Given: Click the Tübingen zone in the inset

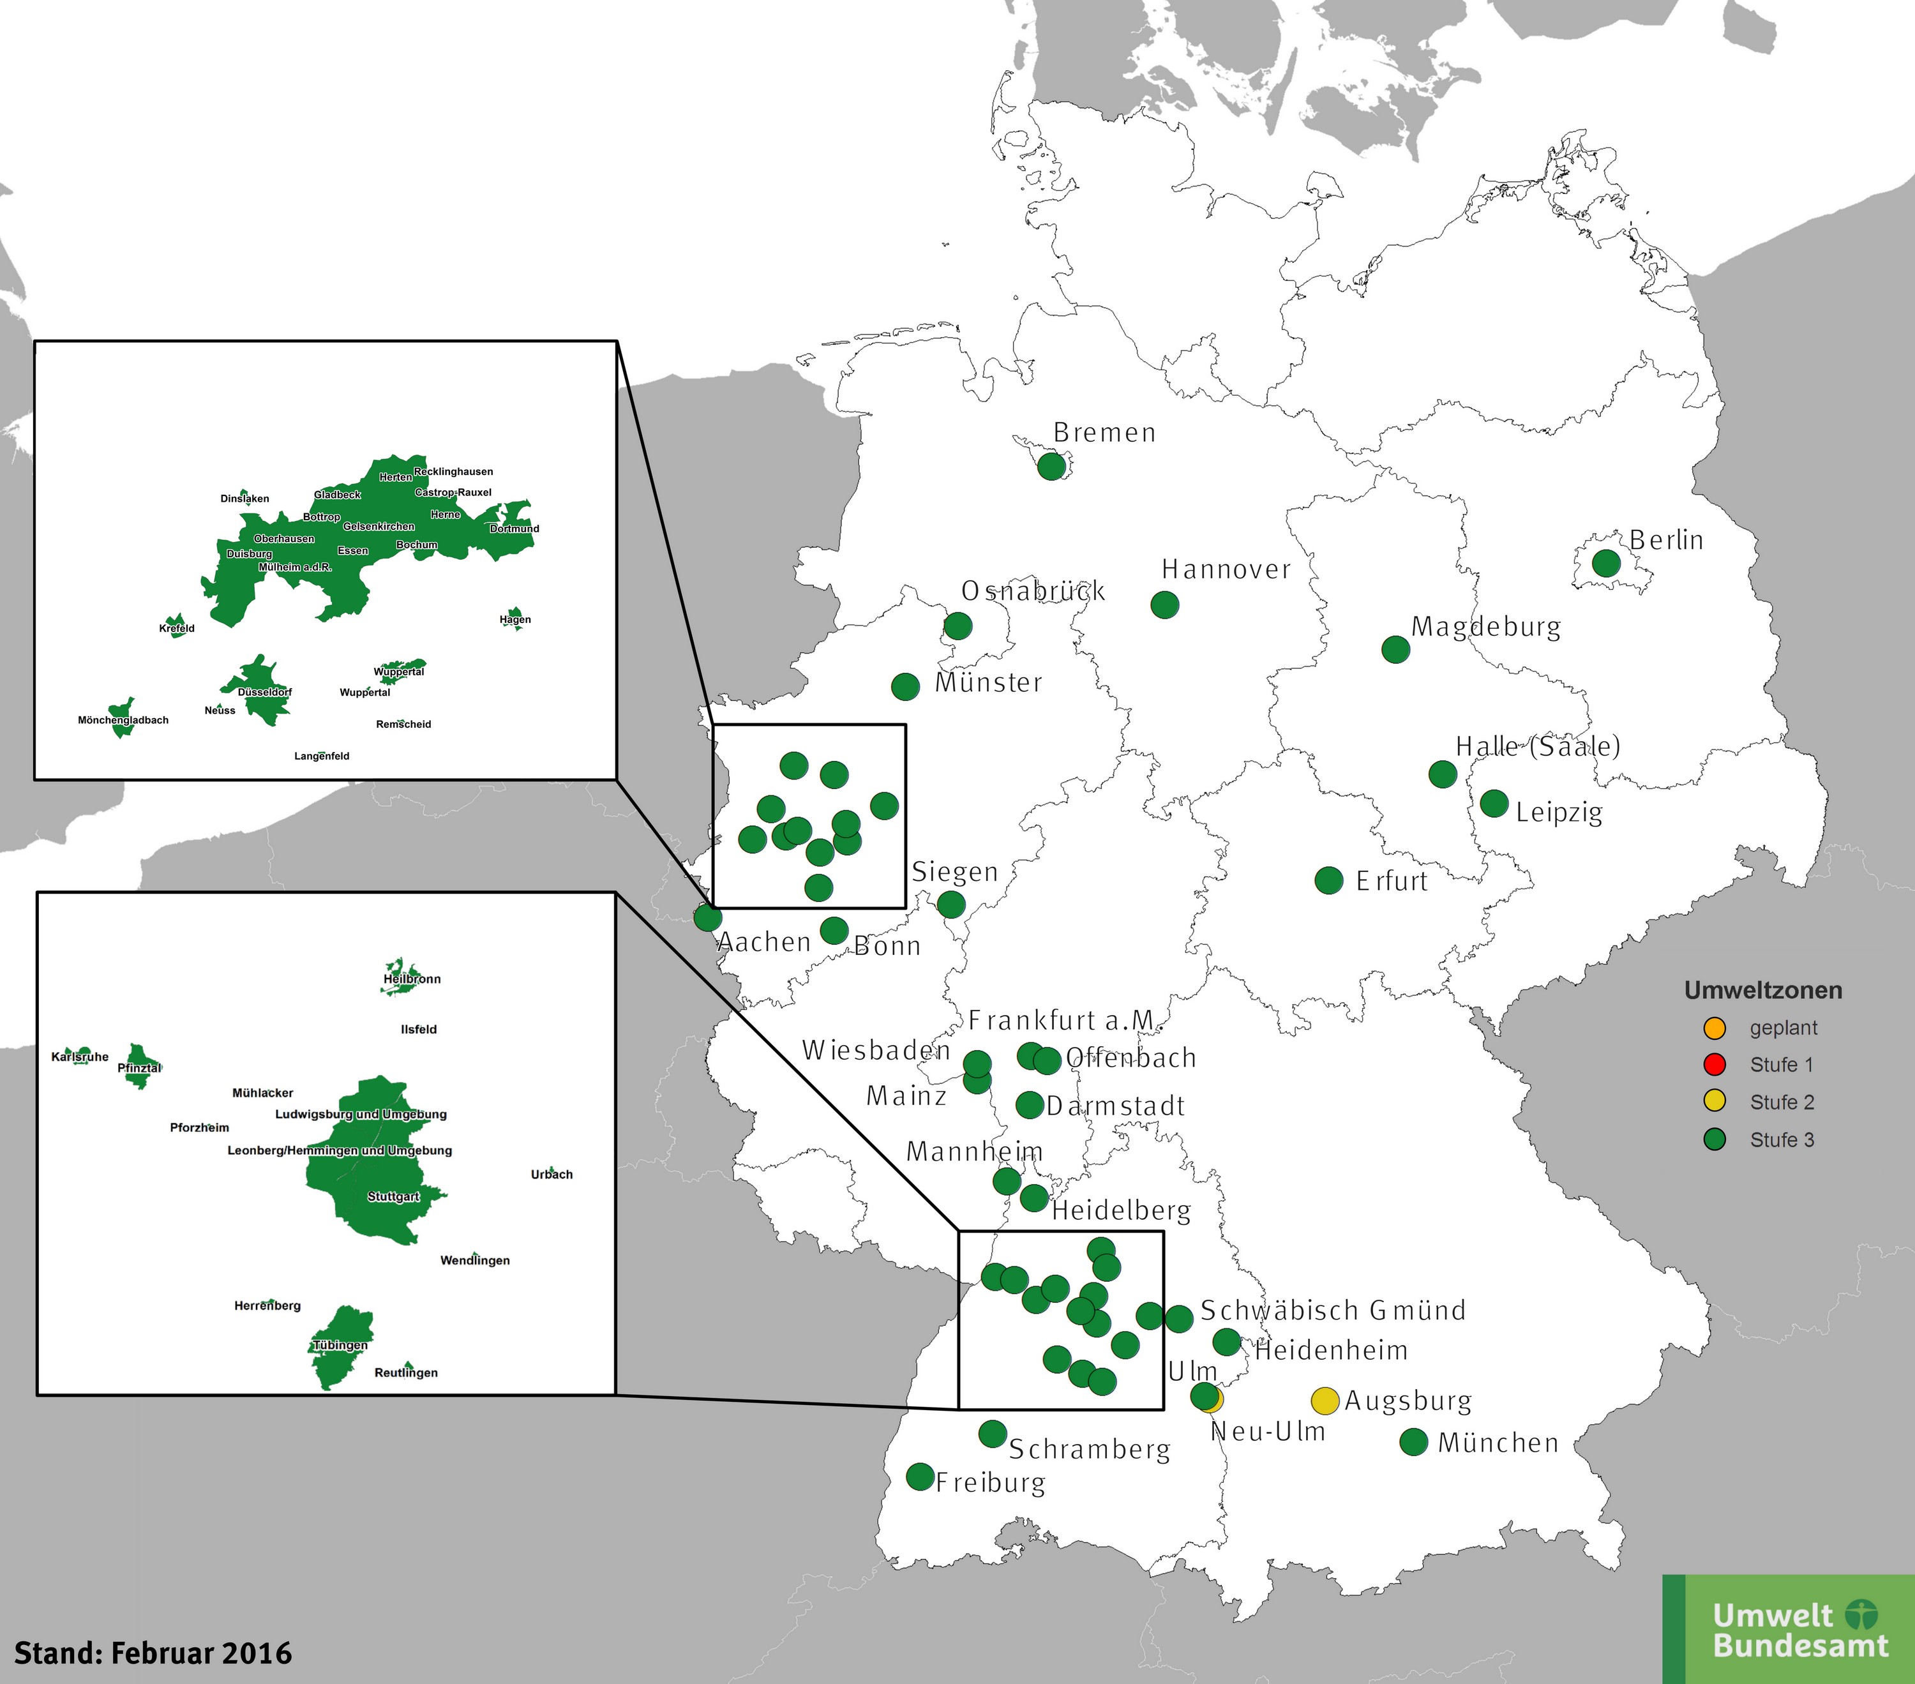Looking at the screenshot, I should point(341,1348).
